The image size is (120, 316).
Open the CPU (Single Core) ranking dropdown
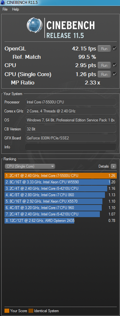30,166
